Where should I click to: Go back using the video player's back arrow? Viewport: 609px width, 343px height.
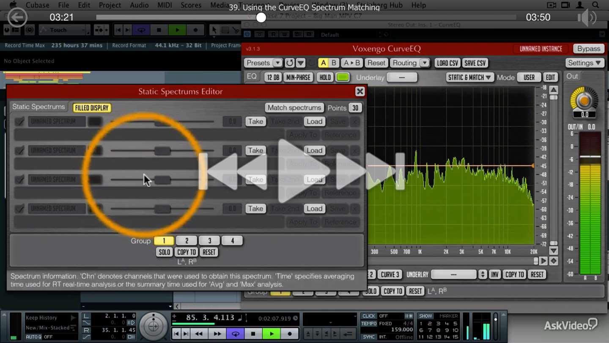17,17
